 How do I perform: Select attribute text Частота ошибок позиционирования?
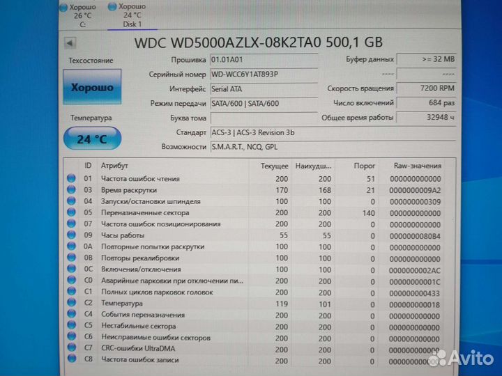point(161,224)
